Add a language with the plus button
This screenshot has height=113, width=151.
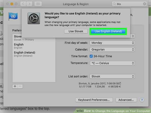click(15, 86)
